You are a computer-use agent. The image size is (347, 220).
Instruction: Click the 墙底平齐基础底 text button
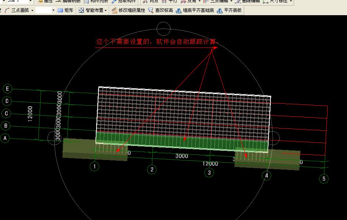click(199, 10)
